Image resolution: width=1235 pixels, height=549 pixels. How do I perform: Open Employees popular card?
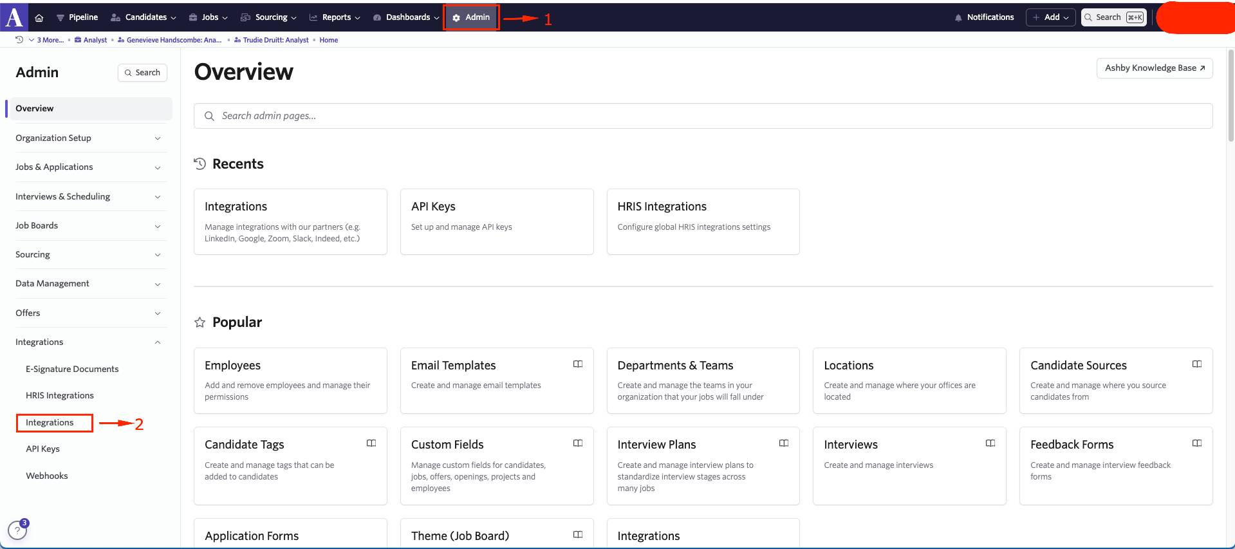point(290,380)
